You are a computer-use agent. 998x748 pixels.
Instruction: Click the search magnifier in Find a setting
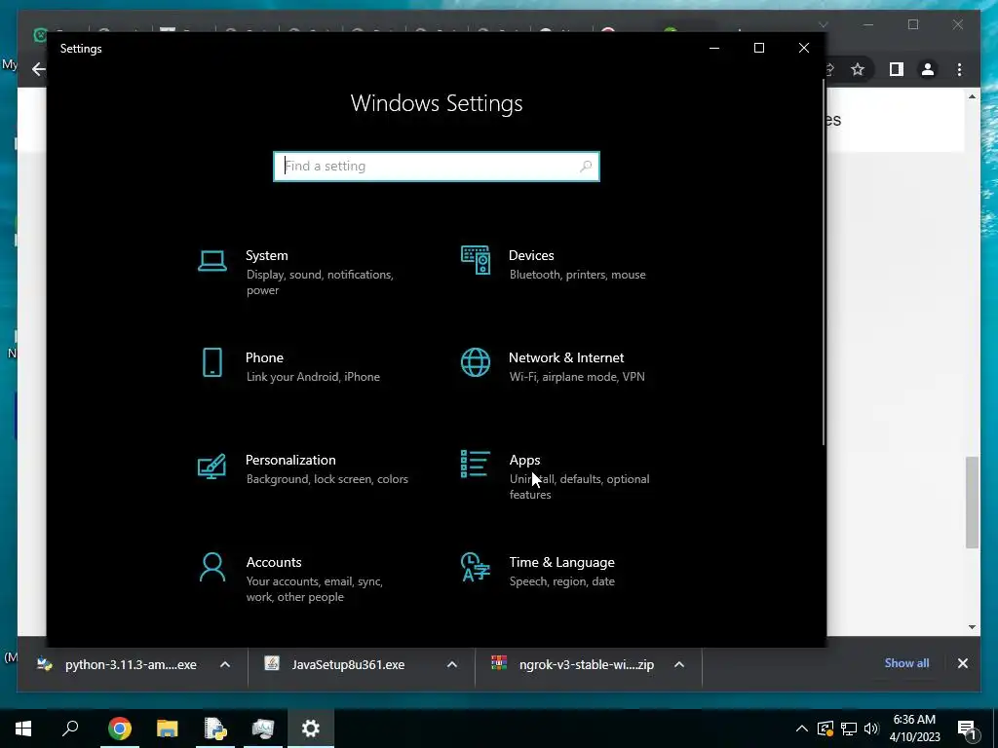click(586, 166)
